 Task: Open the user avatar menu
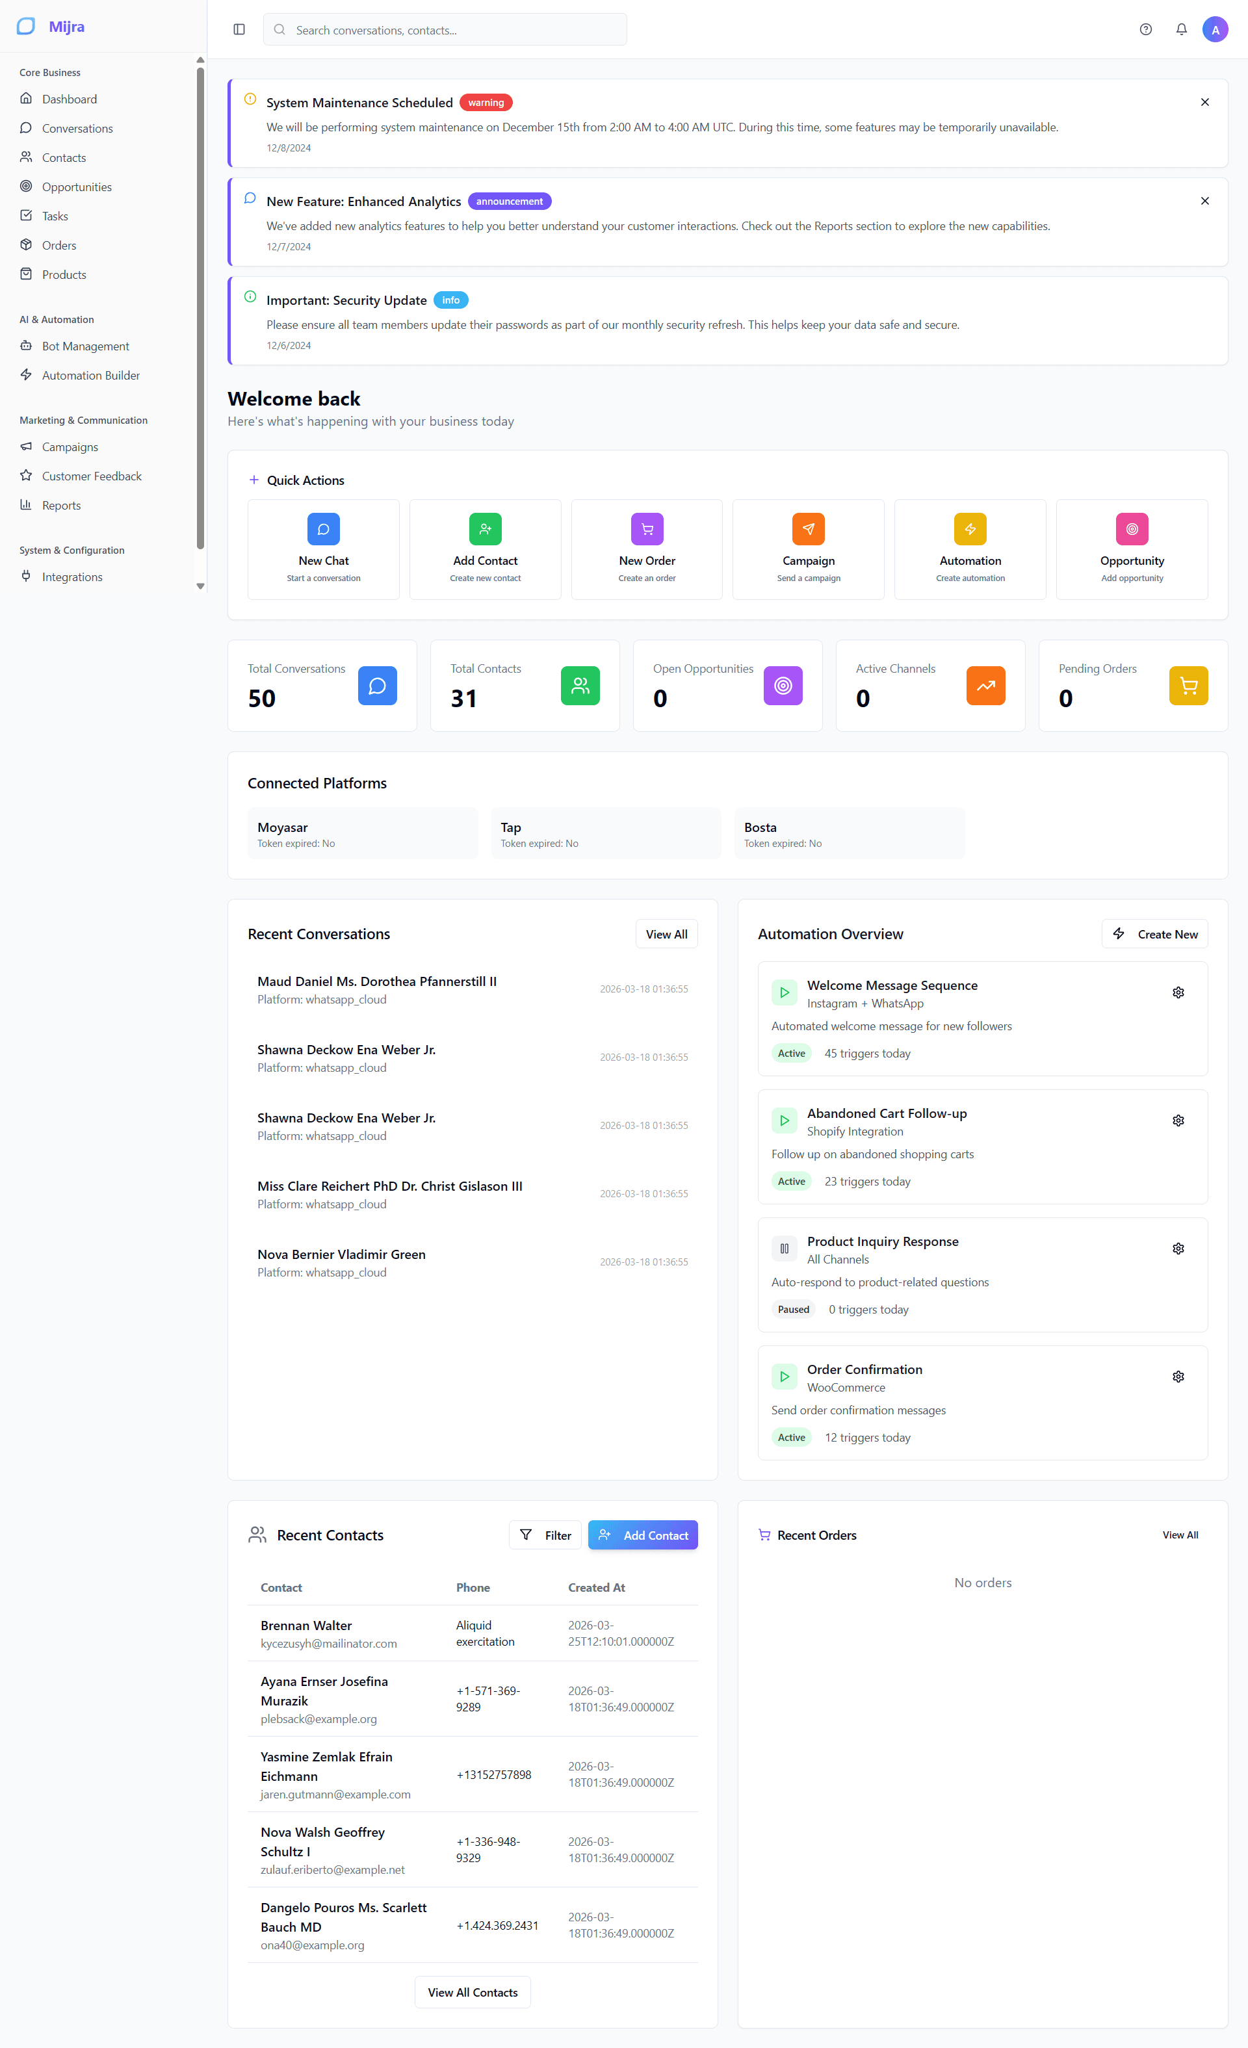1215,30
